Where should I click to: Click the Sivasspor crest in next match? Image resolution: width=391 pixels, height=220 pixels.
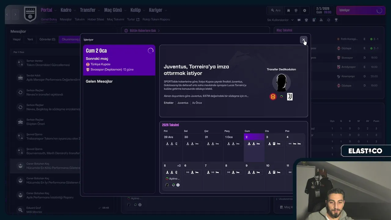(x=88, y=69)
